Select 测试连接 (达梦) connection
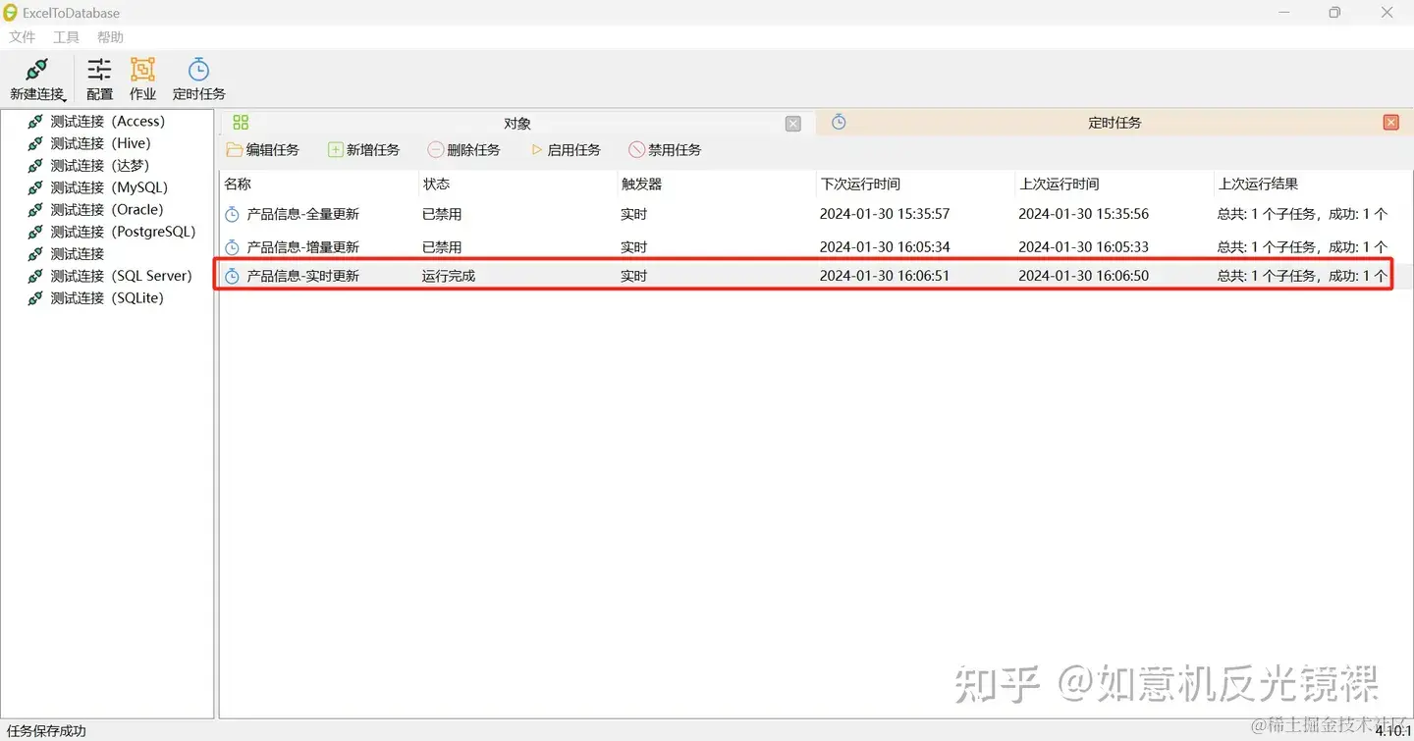 100,166
